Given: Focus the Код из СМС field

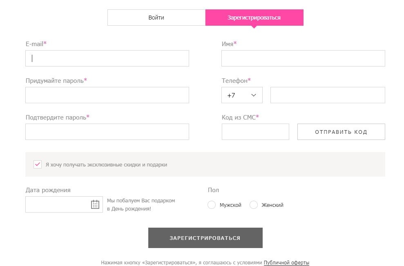Looking at the screenshot, I should (x=255, y=131).
